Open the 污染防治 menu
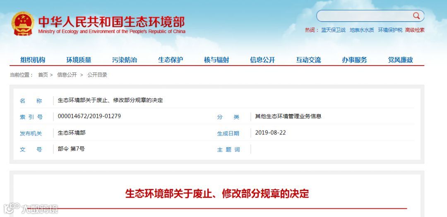The width and height of the screenshot is (447, 217). tap(125, 60)
